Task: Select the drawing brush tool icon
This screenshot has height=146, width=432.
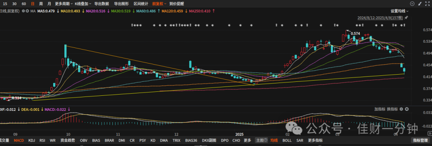Action: pos(420,4)
